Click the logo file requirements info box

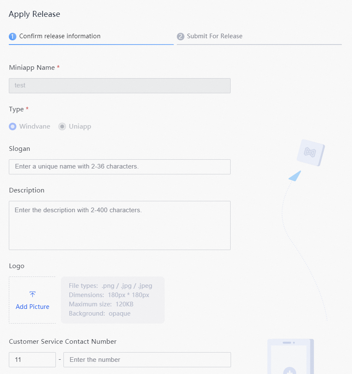tap(113, 300)
